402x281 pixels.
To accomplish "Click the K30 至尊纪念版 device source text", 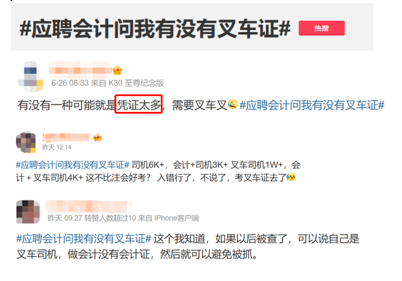I will [x=136, y=83].
